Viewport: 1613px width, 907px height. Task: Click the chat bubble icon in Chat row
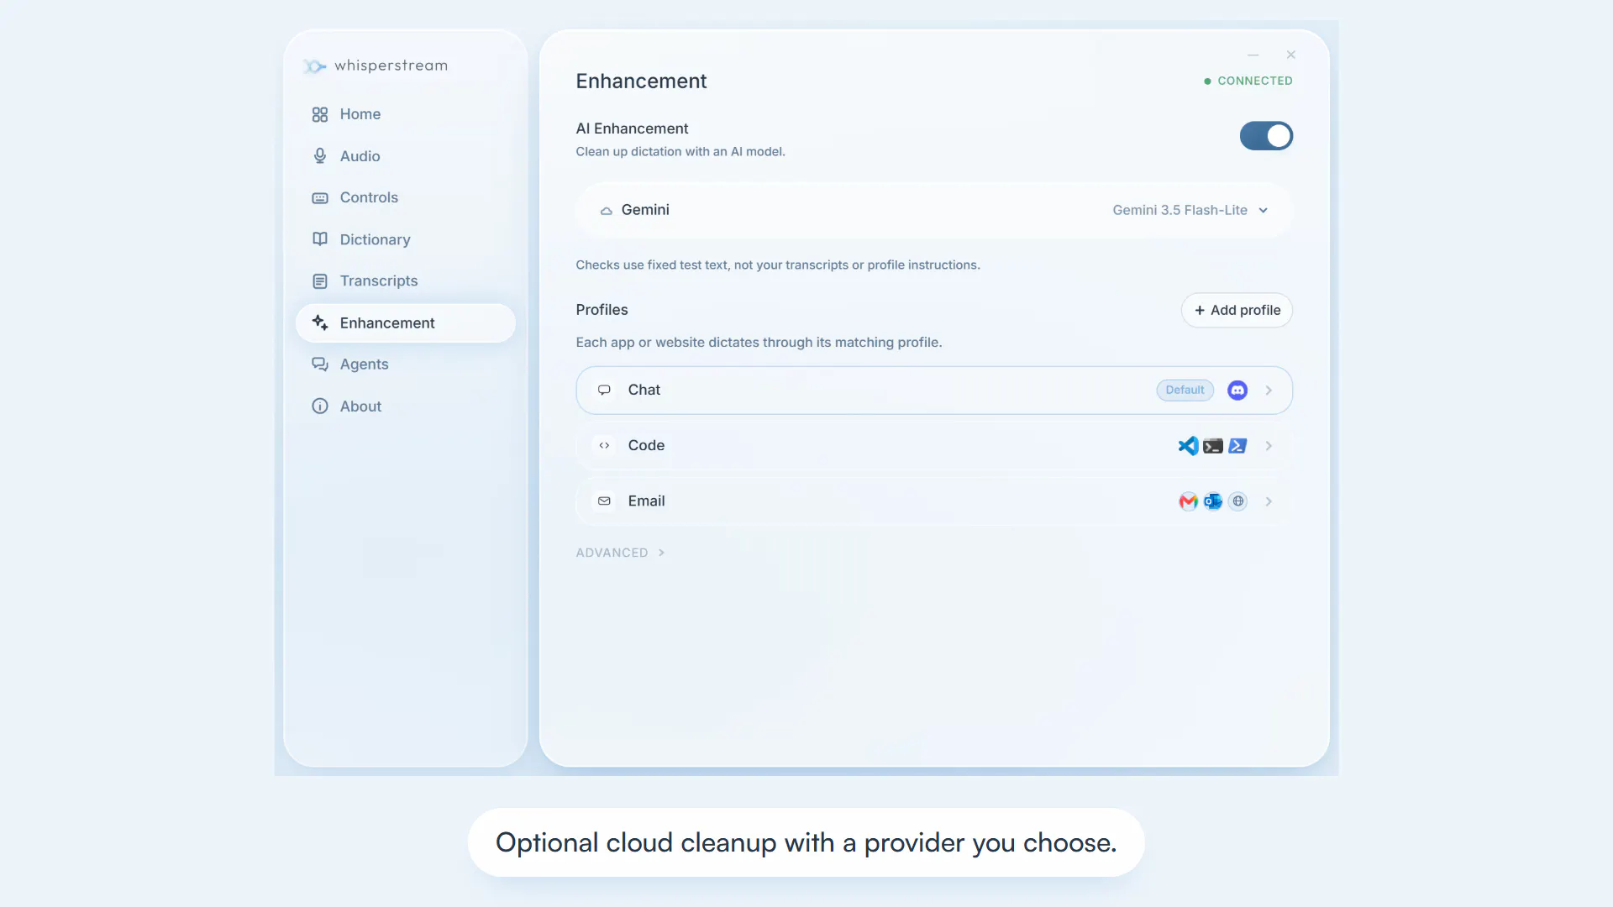coord(604,391)
